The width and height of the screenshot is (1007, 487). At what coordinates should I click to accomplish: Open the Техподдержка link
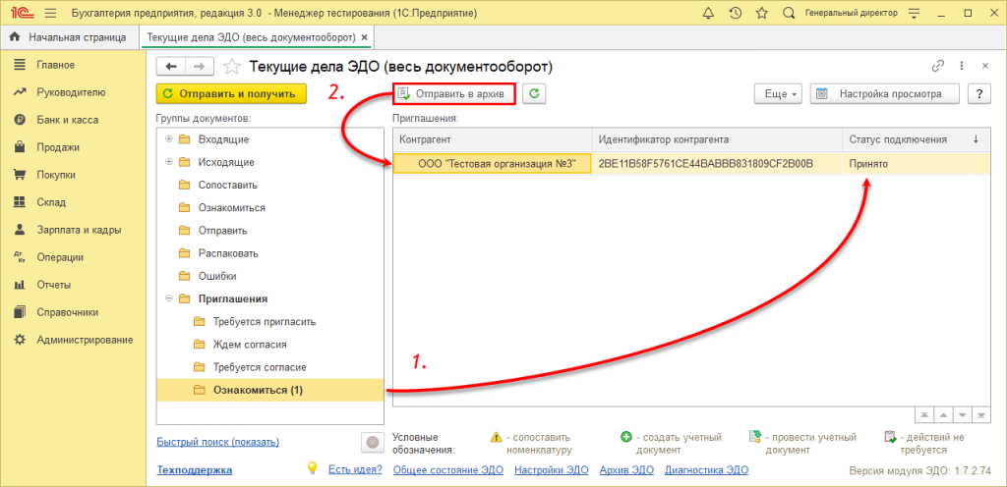coord(195,469)
